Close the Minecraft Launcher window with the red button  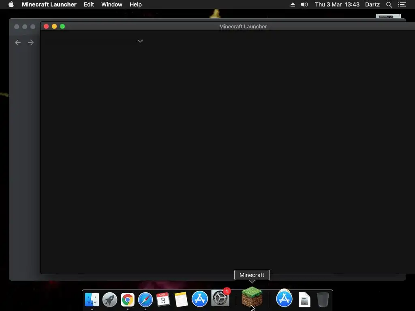click(46, 26)
